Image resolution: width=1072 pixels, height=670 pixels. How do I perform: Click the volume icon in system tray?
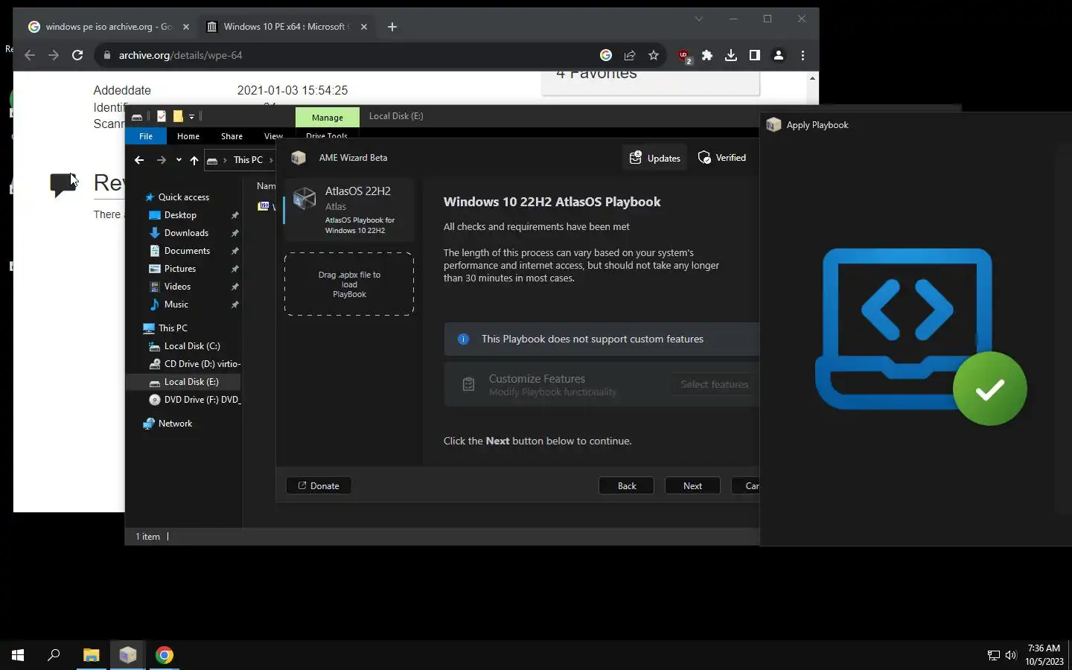[x=1011, y=655]
